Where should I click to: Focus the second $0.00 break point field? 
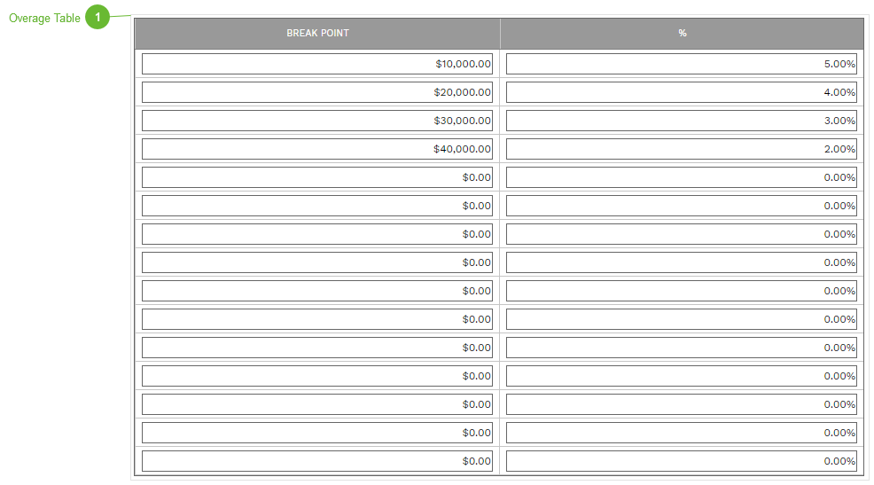pos(317,206)
